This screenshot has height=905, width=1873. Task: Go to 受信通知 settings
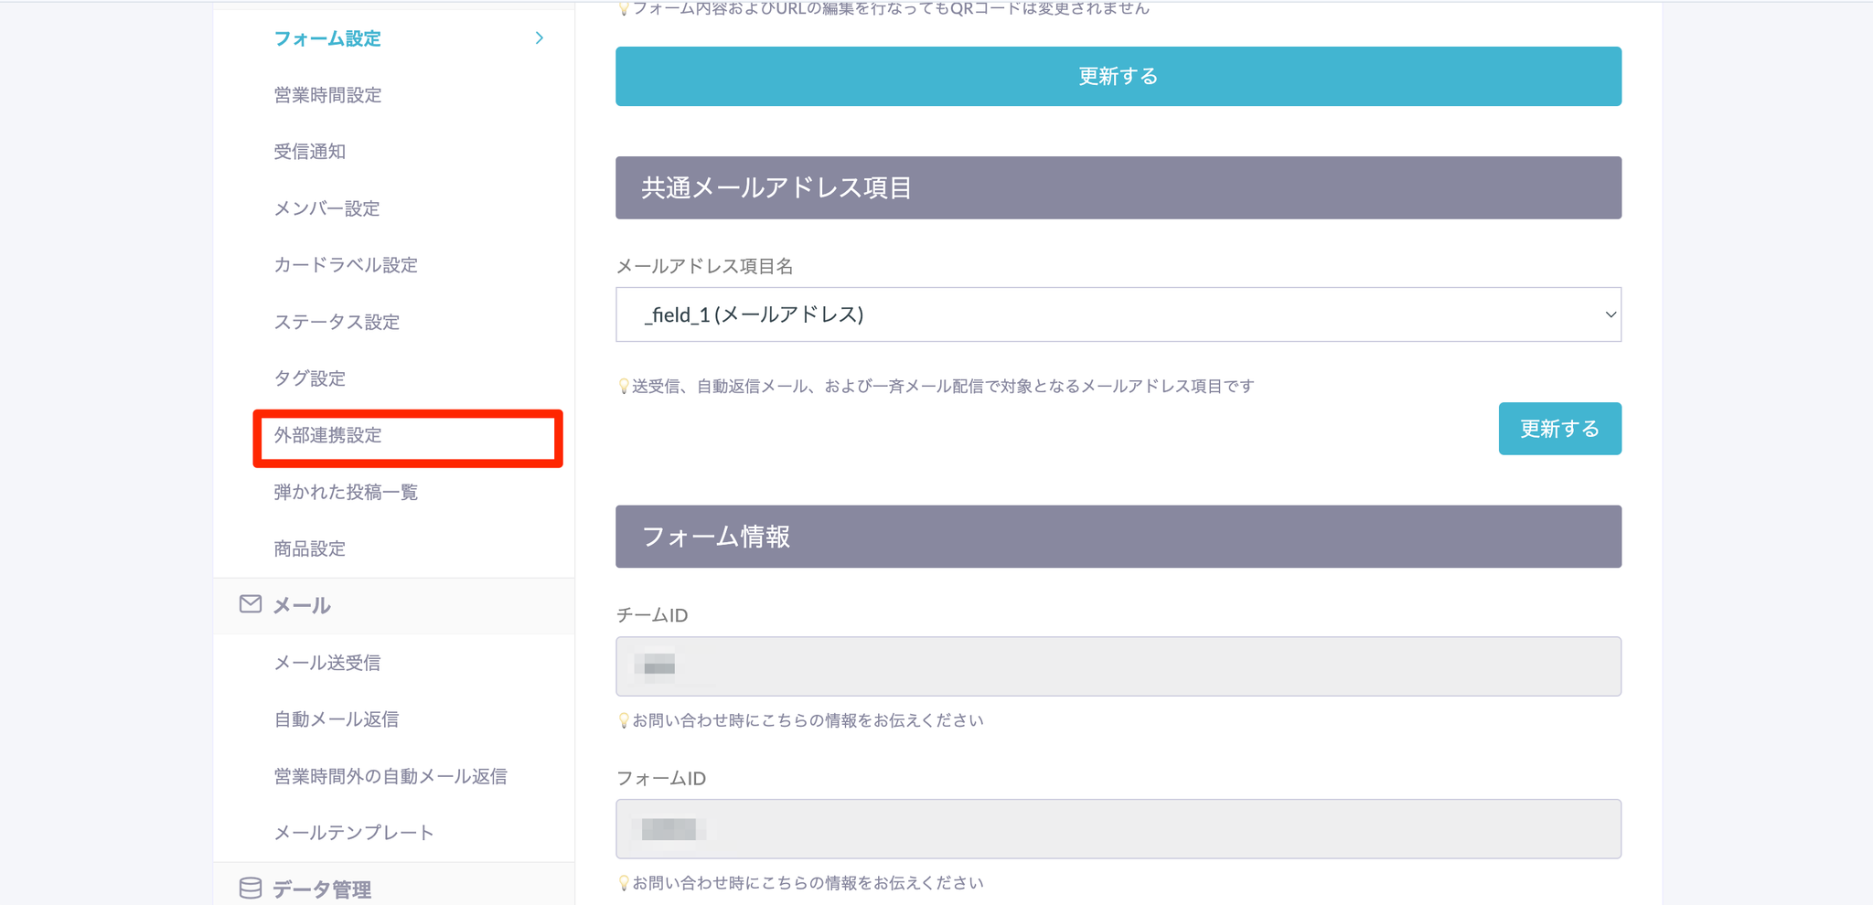click(310, 152)
